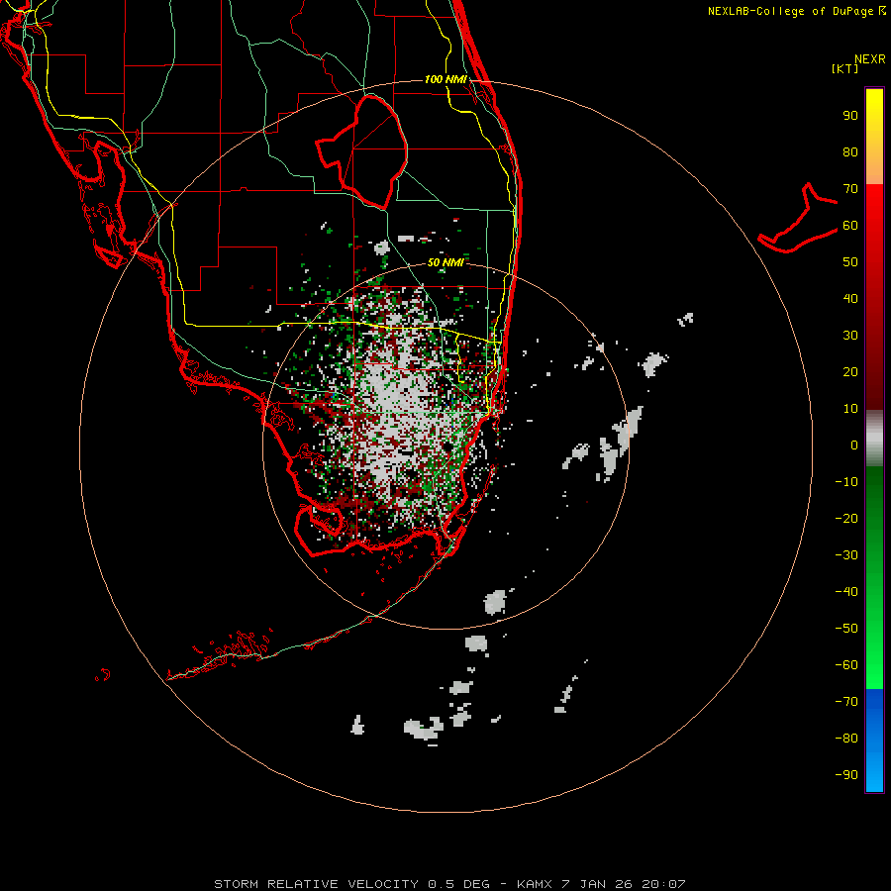Click the positive 50 scale value
The height and width of the screenshot is (891, 891).
pos(850,262)
